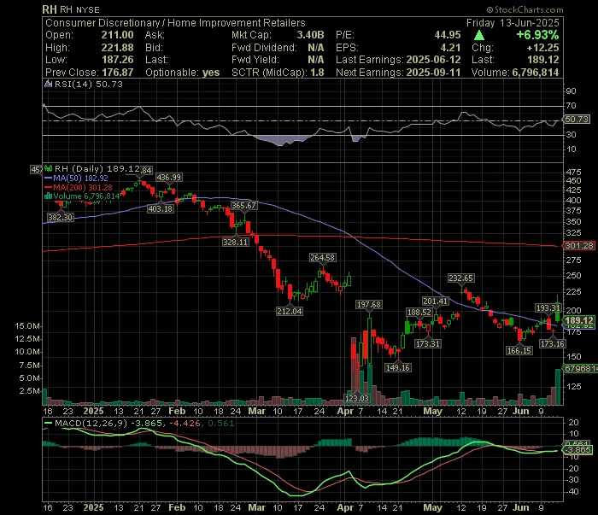Click the candlestick icon beside RH (Daily)
This screenshot has height=515, width=598.
click(x=48, y=168)
